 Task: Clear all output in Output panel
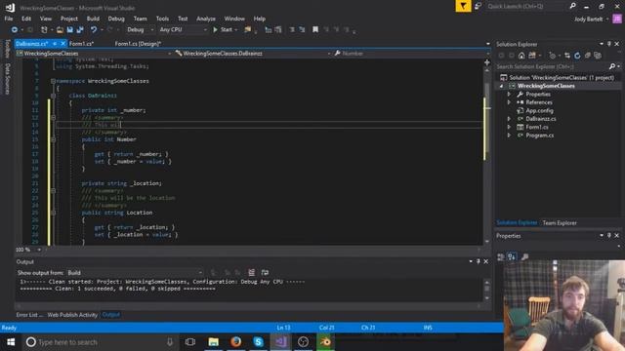tap(252, 273)
